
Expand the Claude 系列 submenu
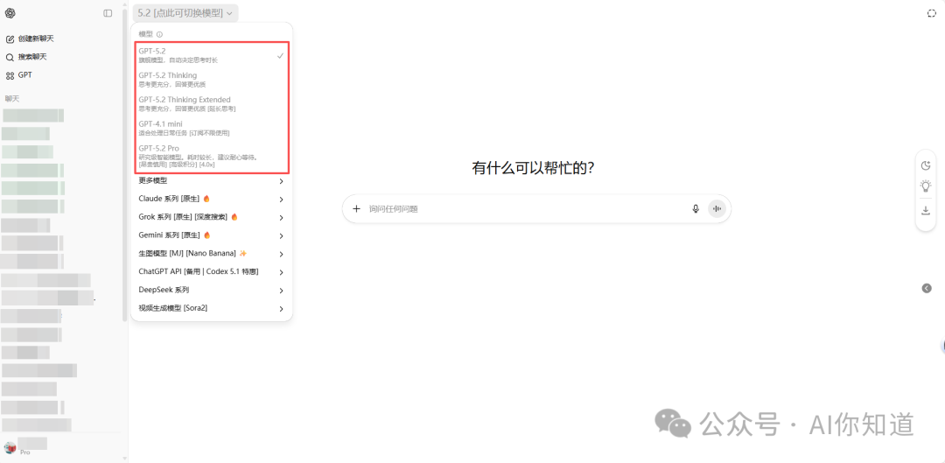point(211,200)
